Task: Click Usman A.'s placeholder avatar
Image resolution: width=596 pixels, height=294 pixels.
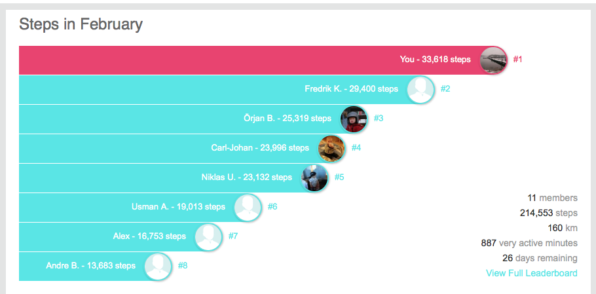Action: coord(248,207)
